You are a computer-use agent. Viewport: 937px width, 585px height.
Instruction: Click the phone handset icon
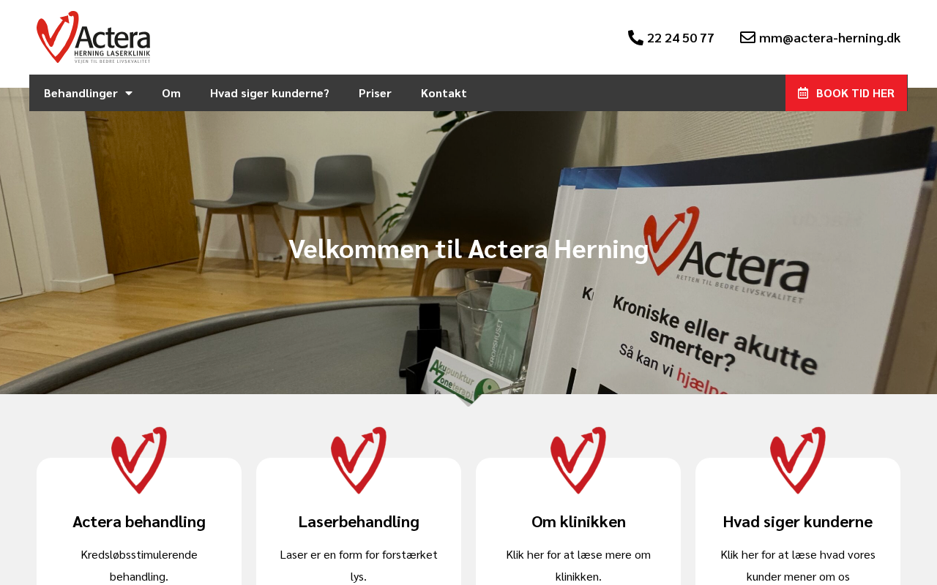[x=635, y=37]
